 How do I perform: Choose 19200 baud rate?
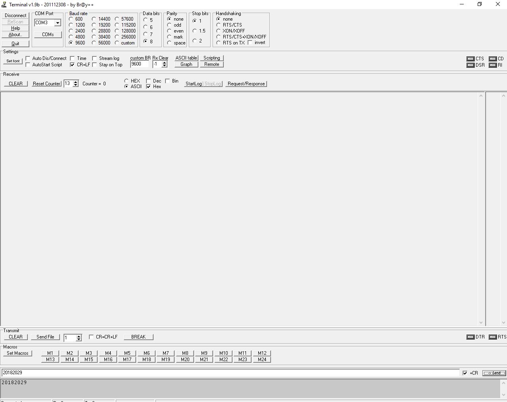pyautogui.click(x=94, y=25)
